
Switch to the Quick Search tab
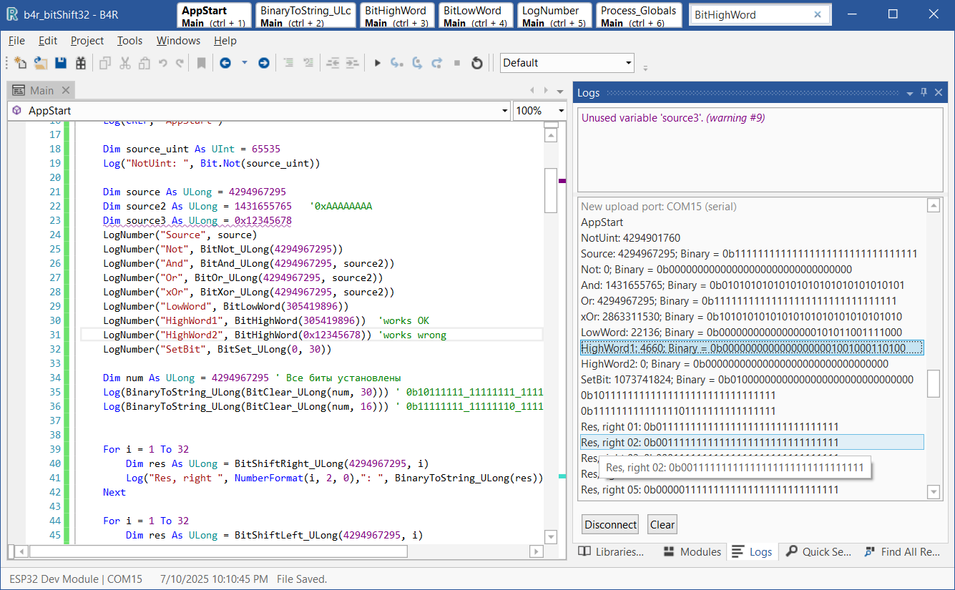[818, 552]
